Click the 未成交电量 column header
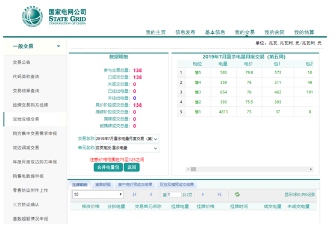336x225 pixels. (299, 206)
